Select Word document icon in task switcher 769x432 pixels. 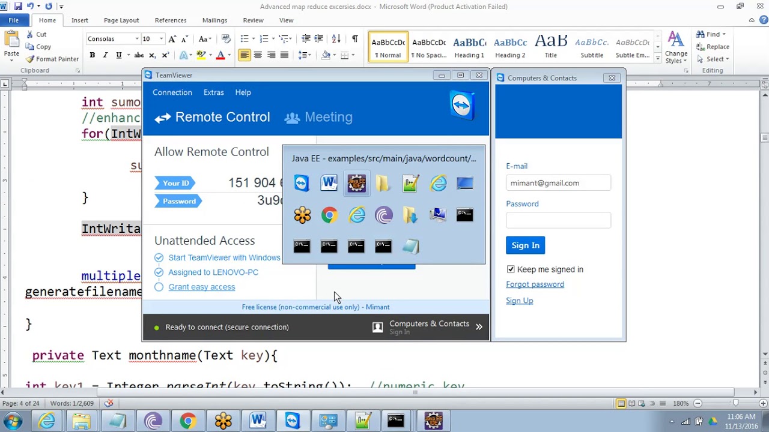pyautogui.click(x=329, y=183)
